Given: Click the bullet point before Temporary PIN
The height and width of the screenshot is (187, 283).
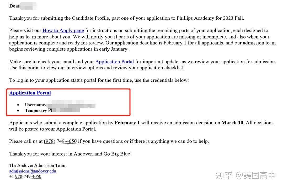Looking at the screenshot, I should [x=18, y=111].
